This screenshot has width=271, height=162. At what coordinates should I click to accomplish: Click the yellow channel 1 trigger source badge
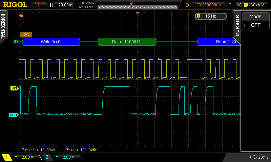pyautogui.click(x=246, y=5)
